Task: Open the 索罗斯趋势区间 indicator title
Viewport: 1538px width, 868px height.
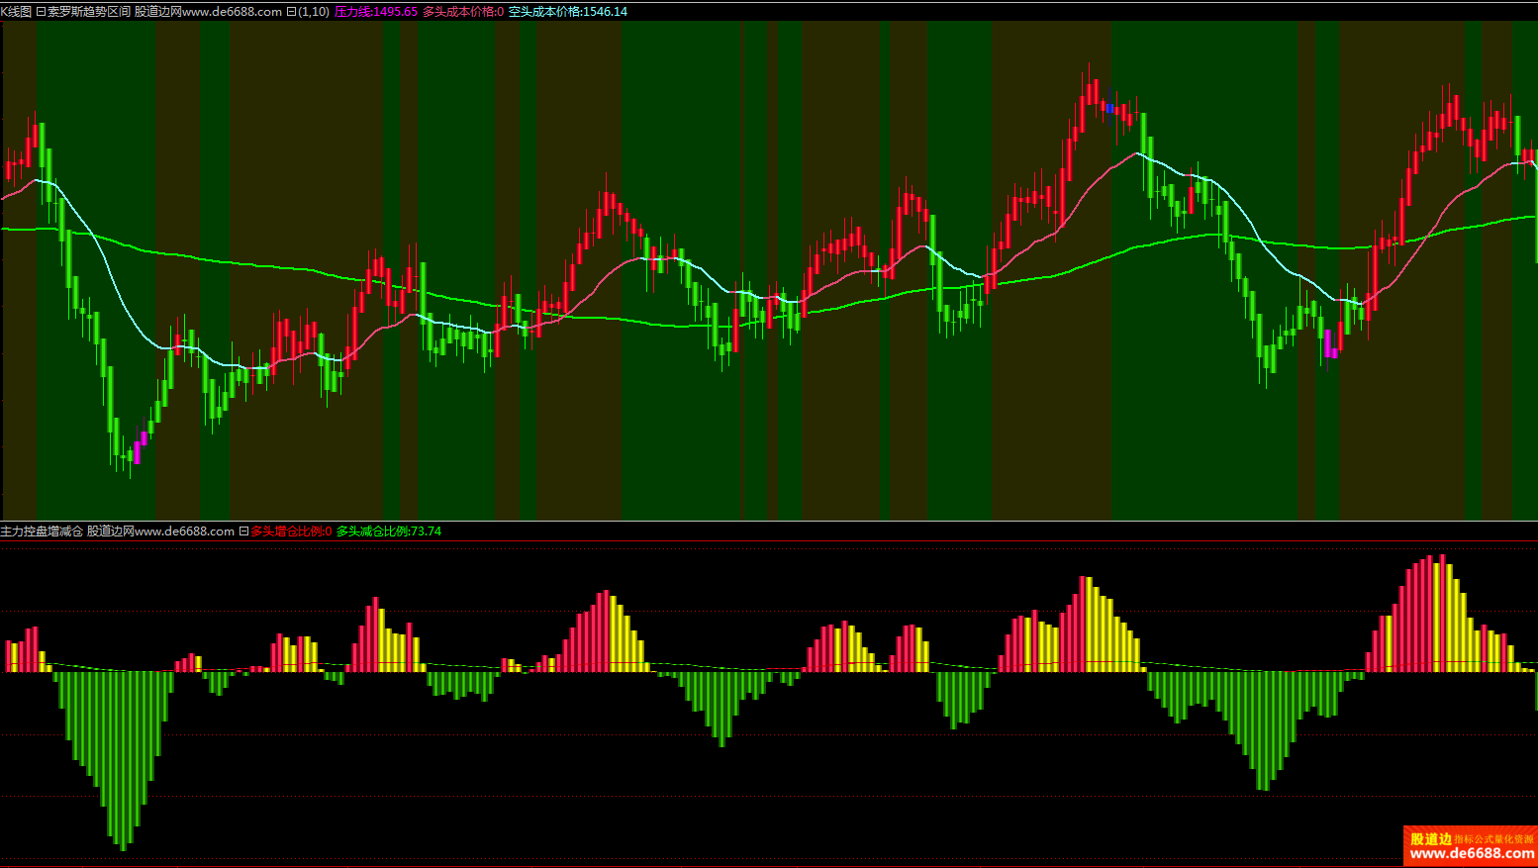Action: [x=89, y=12]
